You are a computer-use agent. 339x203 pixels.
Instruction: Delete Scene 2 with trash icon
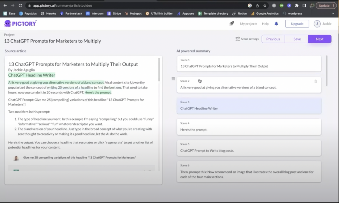315,81
